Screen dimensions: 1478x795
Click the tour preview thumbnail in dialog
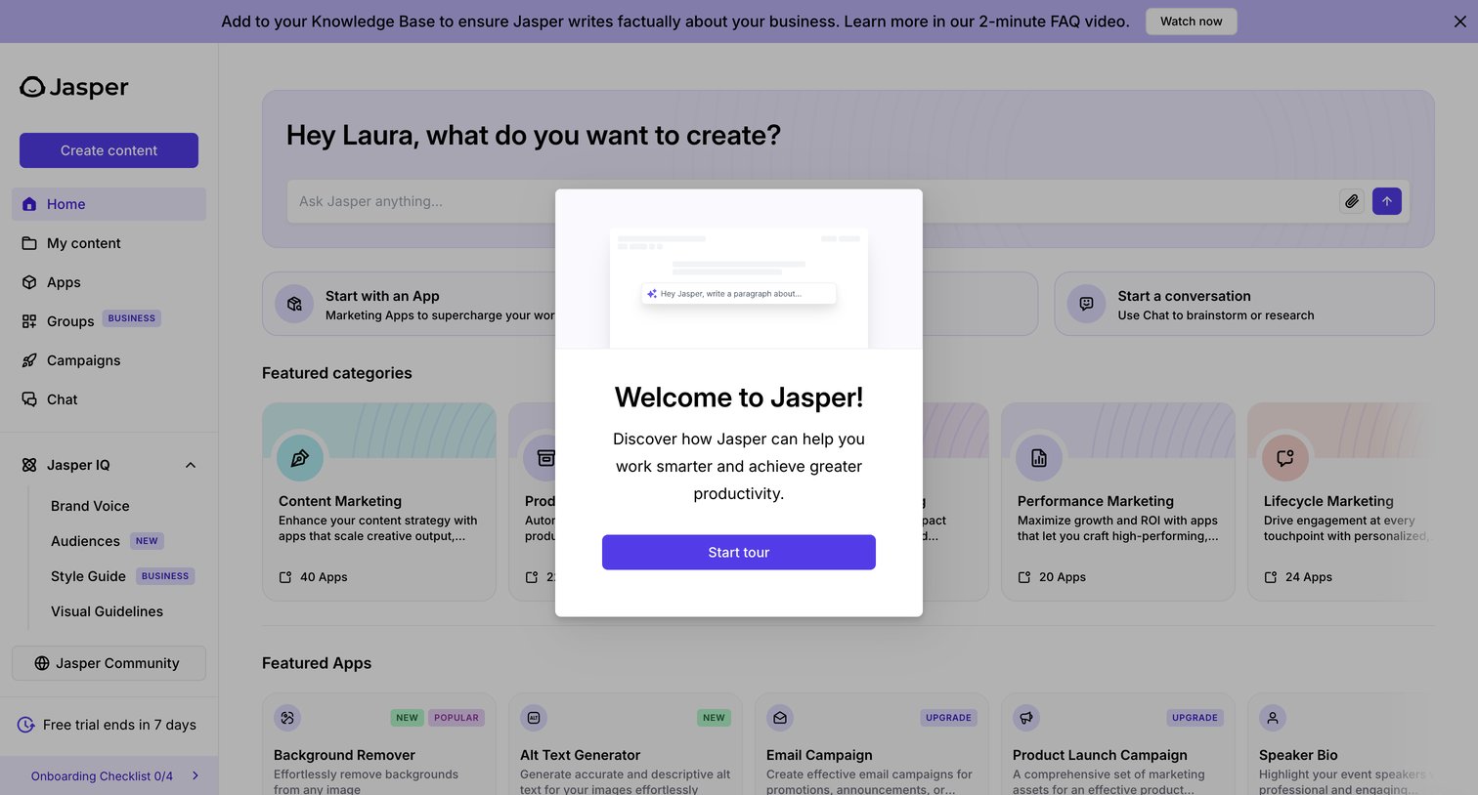(x=739, y=288)
